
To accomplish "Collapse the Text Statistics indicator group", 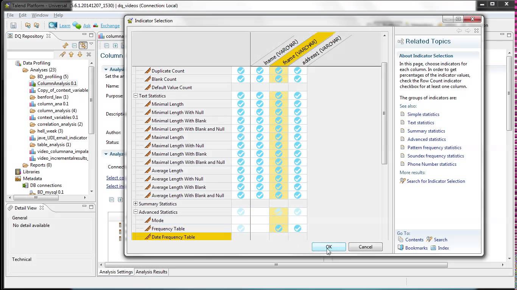I will pos(135,96).
